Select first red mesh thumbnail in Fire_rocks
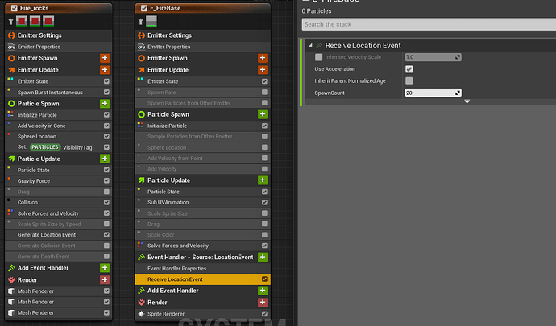The image size is (556, 326). point(21,21)
